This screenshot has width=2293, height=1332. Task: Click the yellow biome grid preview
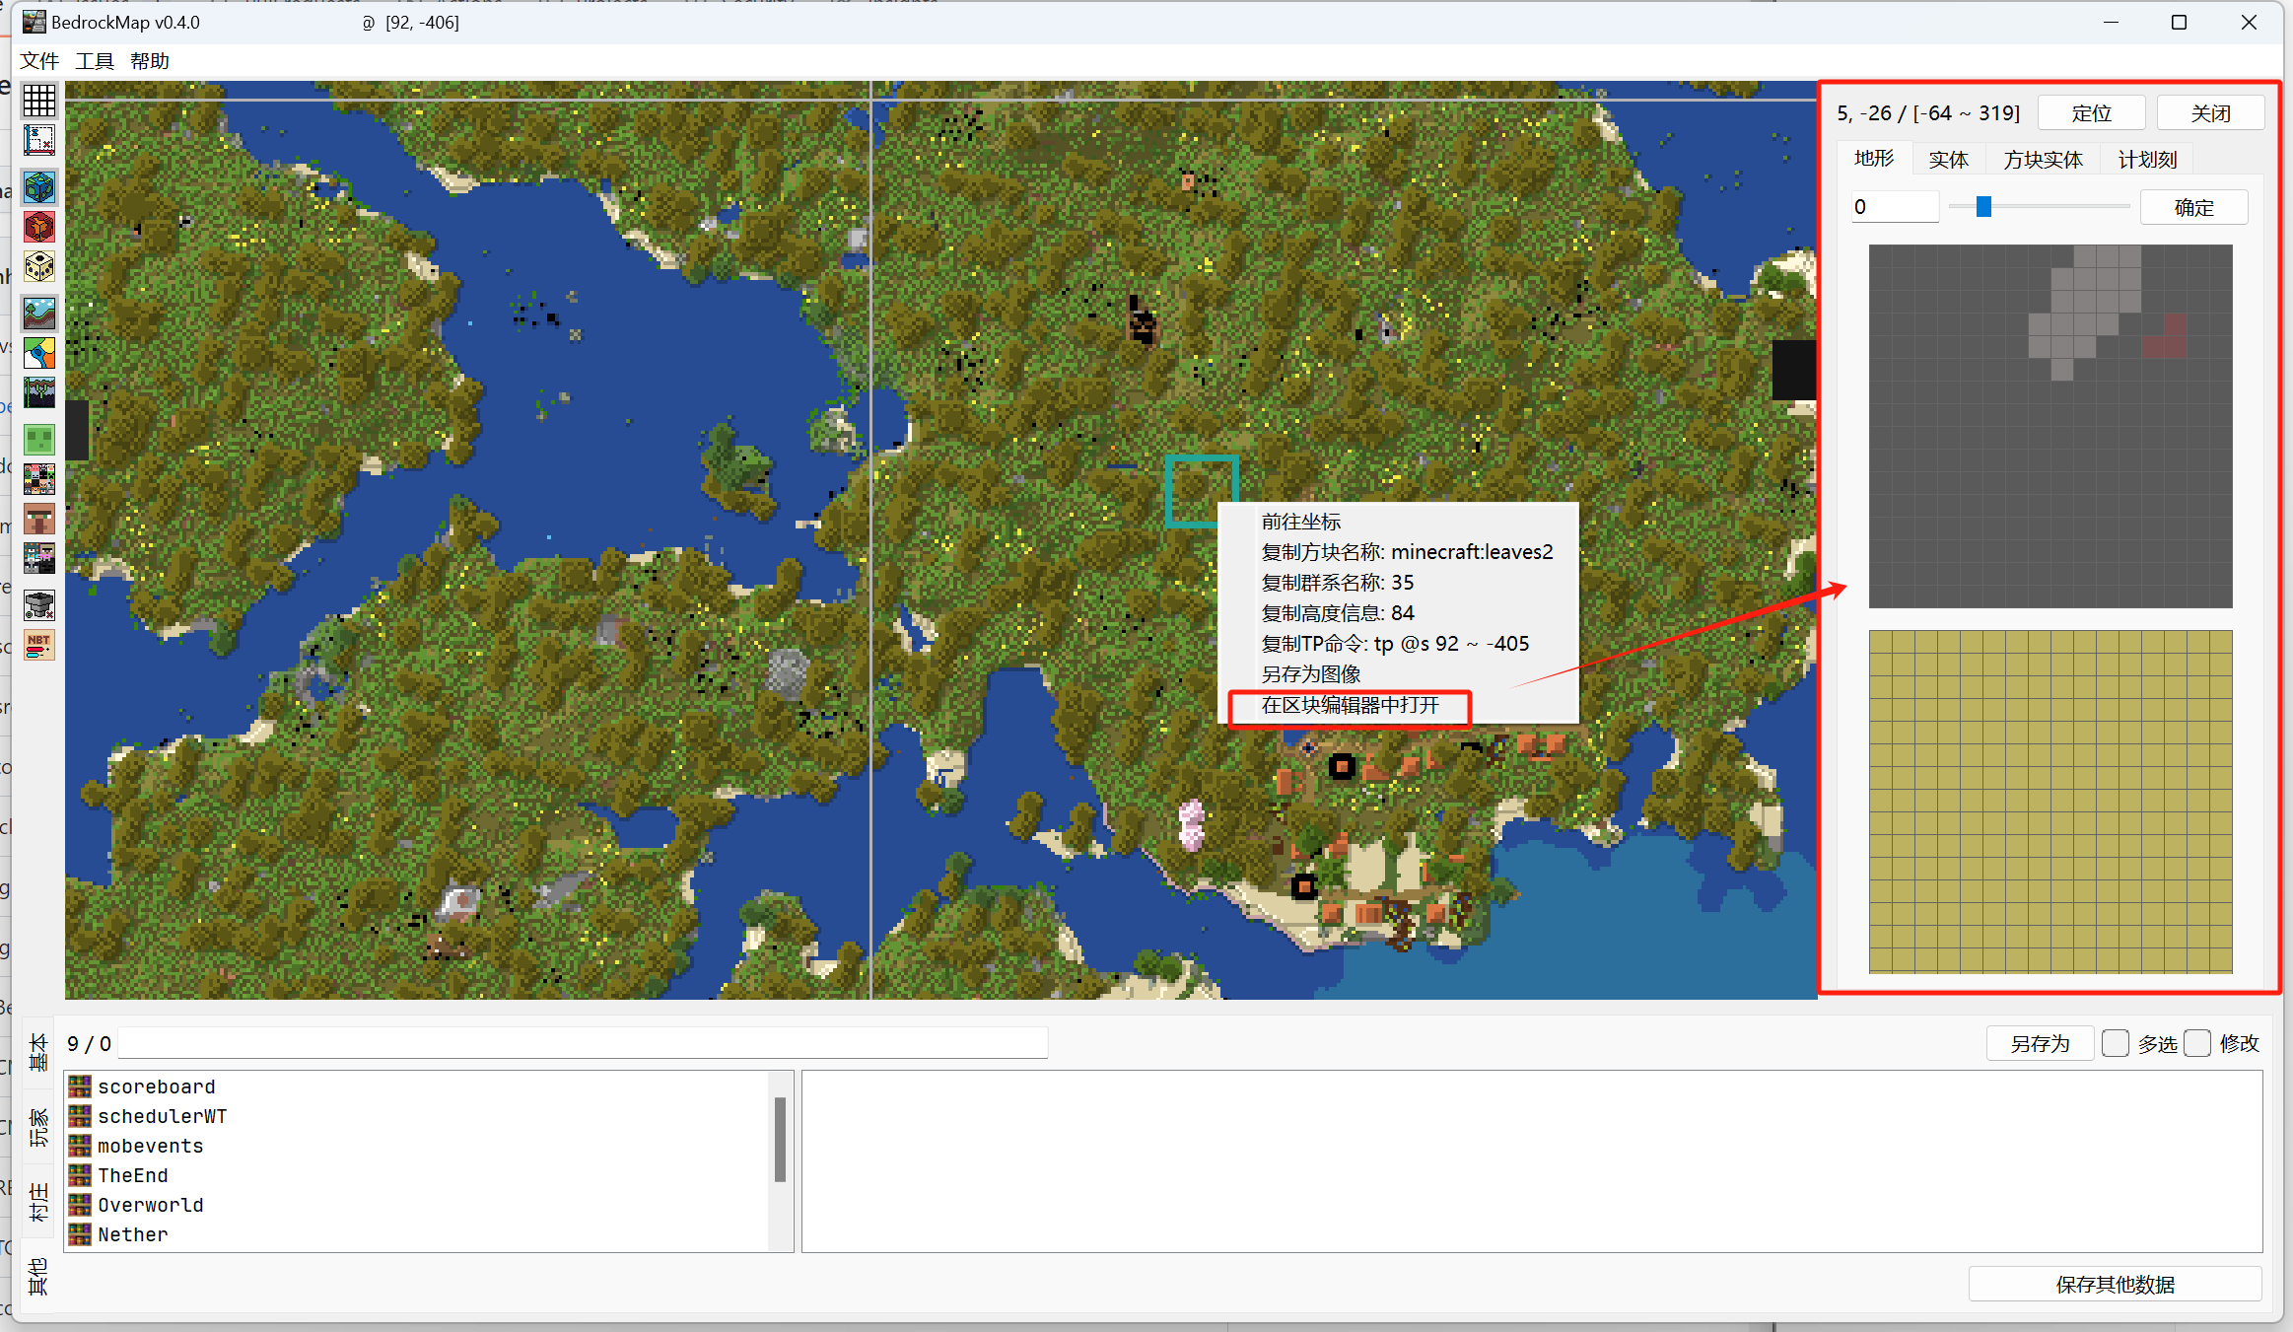(2050, 802)
